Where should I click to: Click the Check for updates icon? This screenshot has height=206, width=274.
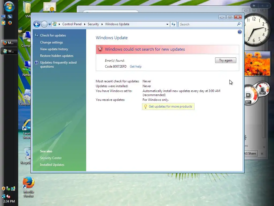pos(36,35)
